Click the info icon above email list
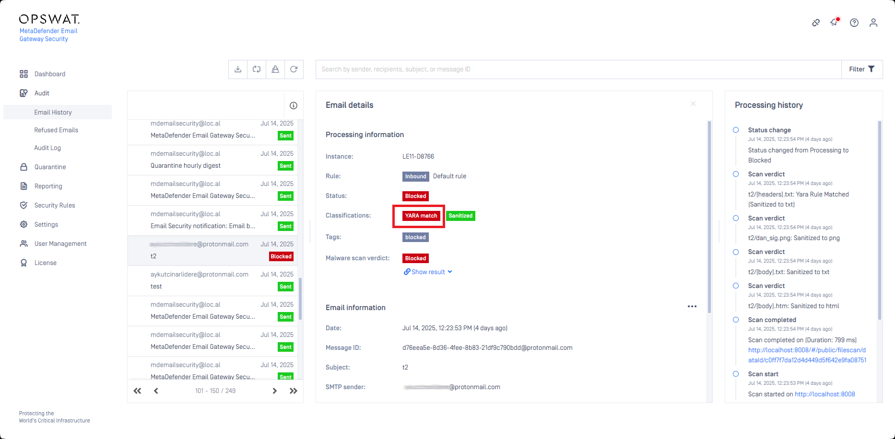This screenshot has height=439, width=895. (294, 105)
